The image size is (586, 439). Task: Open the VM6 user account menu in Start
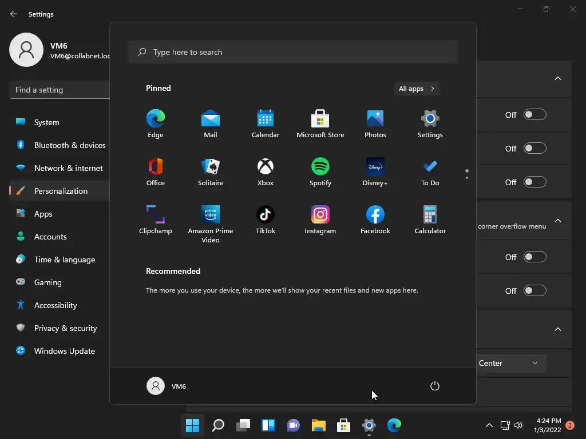(x=167, y=386)
